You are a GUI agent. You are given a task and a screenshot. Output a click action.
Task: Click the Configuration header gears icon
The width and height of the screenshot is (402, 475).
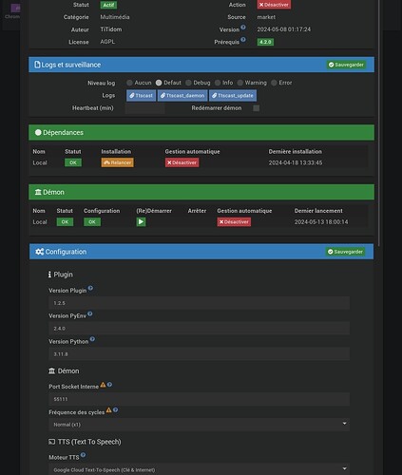(x=40, y=252)
